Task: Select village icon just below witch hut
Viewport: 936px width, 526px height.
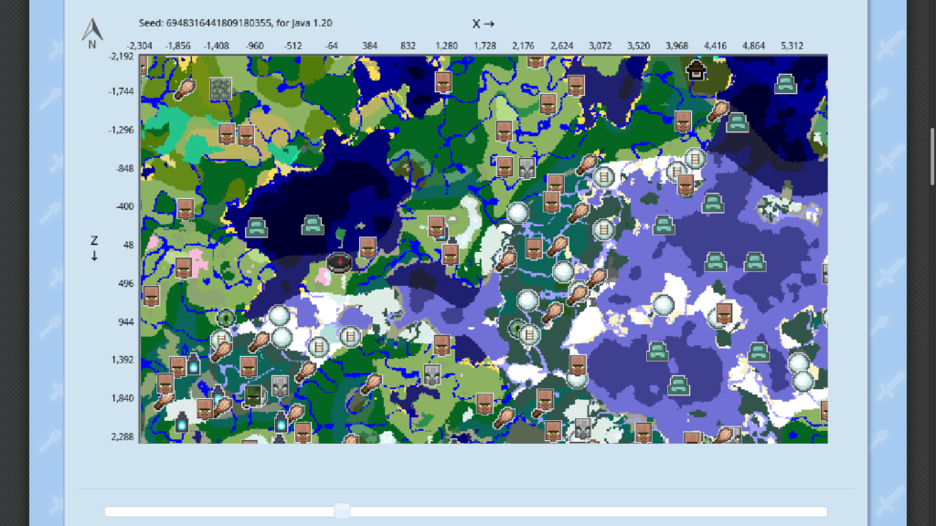Action: pyautogui.click(x=682, y=121)
